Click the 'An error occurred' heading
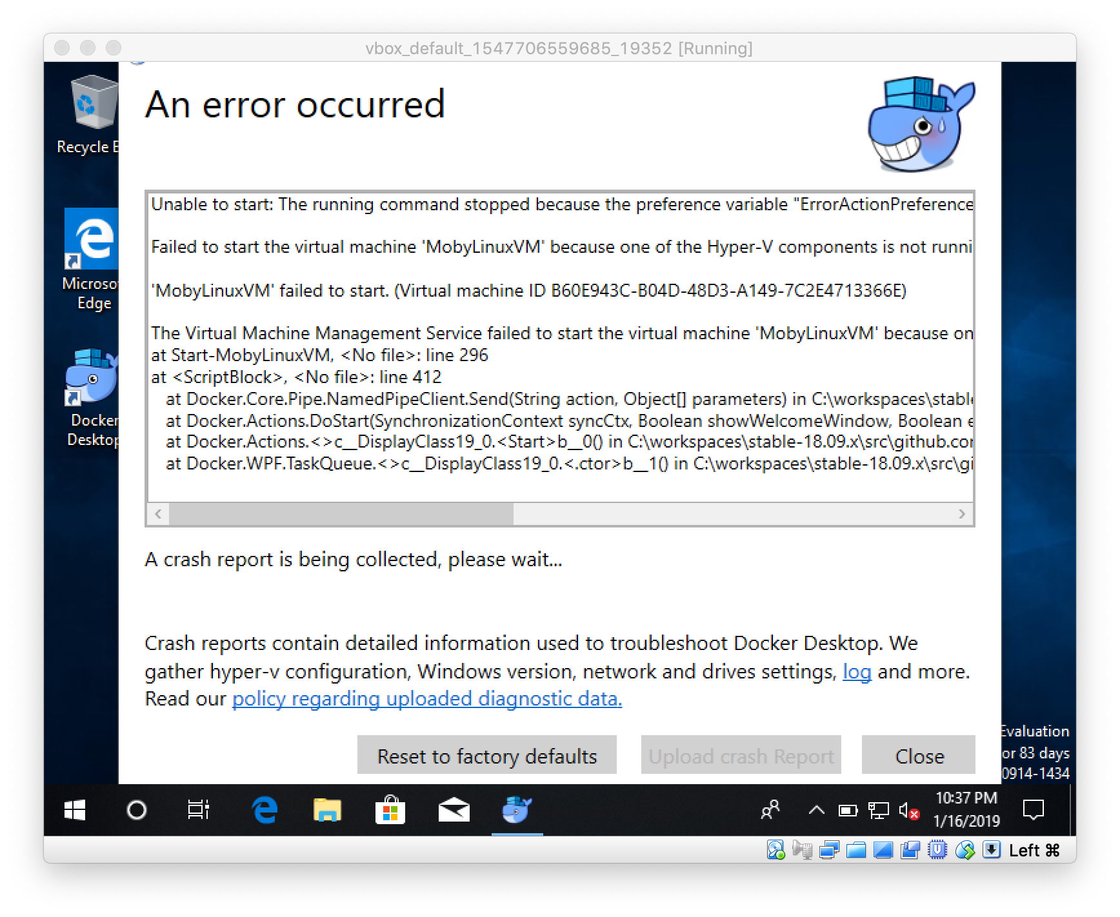 295,104
